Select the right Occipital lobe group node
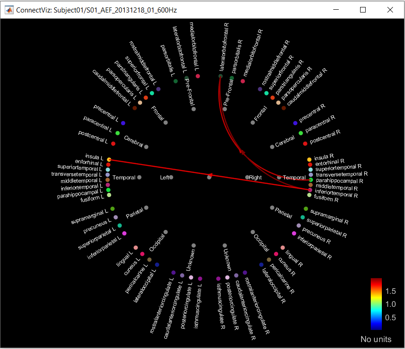The image size is (405, 349). [x=253, y=232]
